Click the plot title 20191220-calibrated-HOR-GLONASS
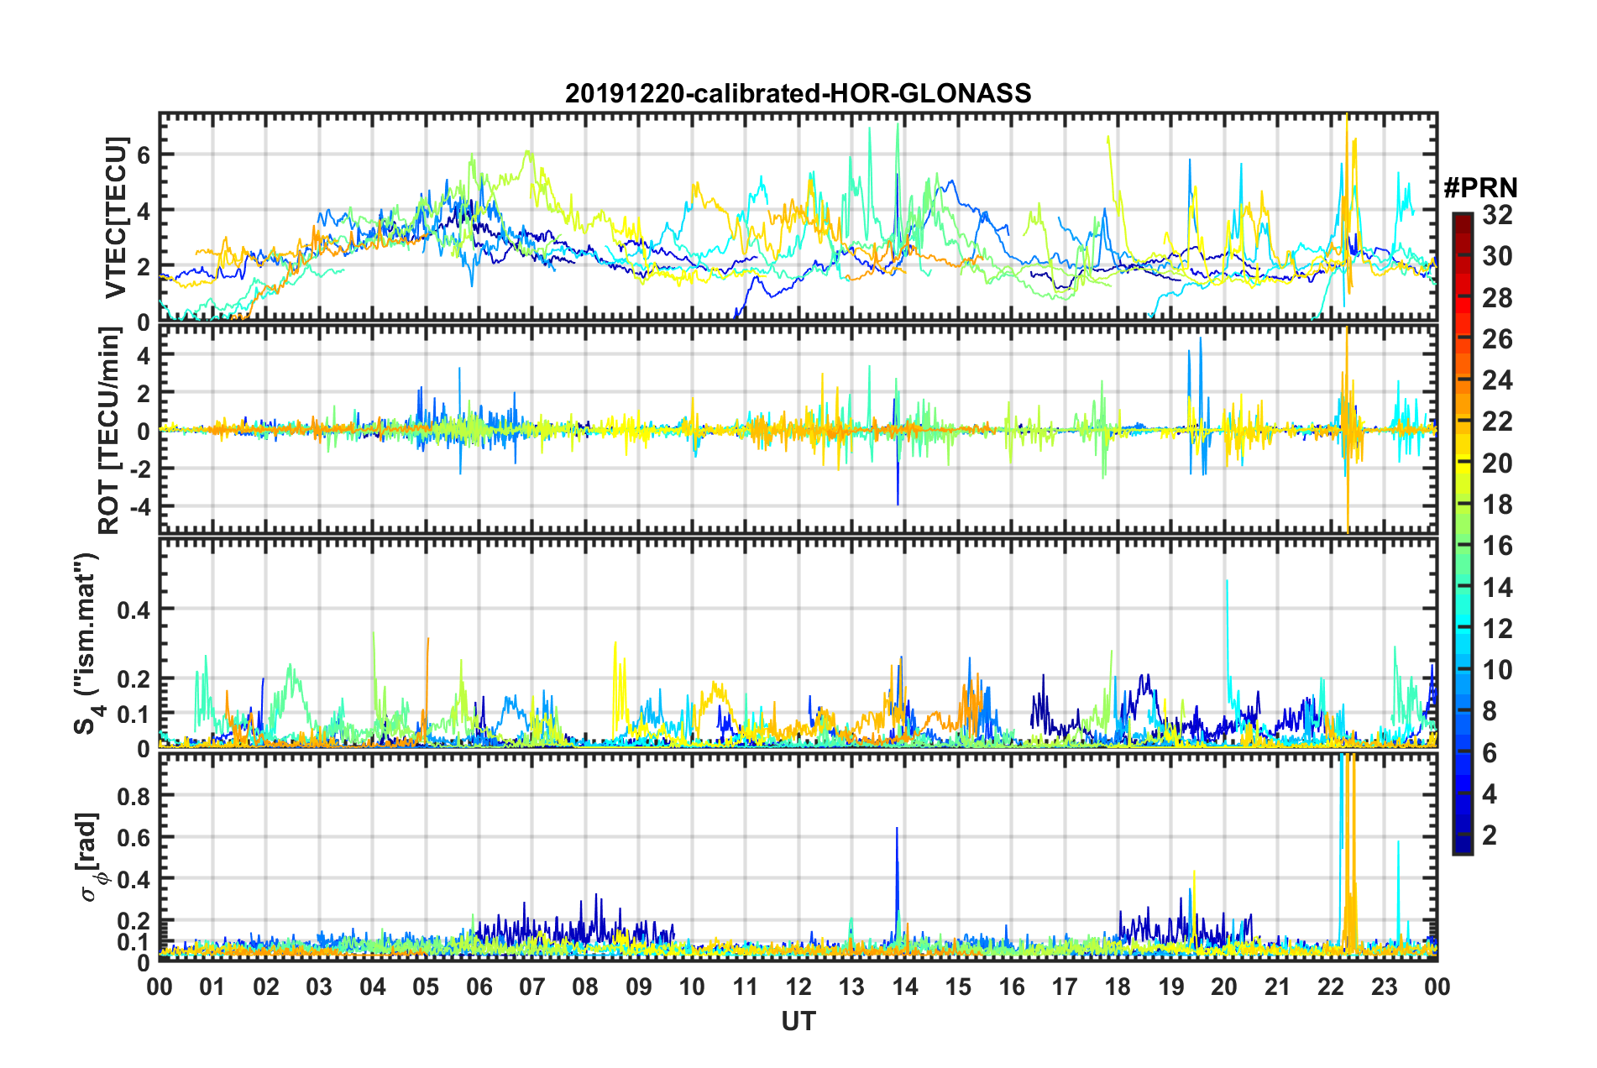Image resolution: width=1597 pixels, height=1068 pixels. (798, 93)
